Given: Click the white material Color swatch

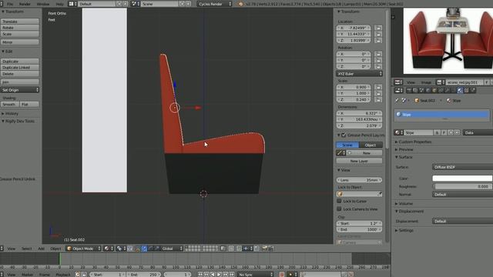Looking at the screenshot, I should 462,179.
